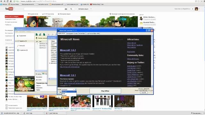Open the Minecraft 1.6.2 news heading link
This screenshot has height=115, width=205.
68,50
